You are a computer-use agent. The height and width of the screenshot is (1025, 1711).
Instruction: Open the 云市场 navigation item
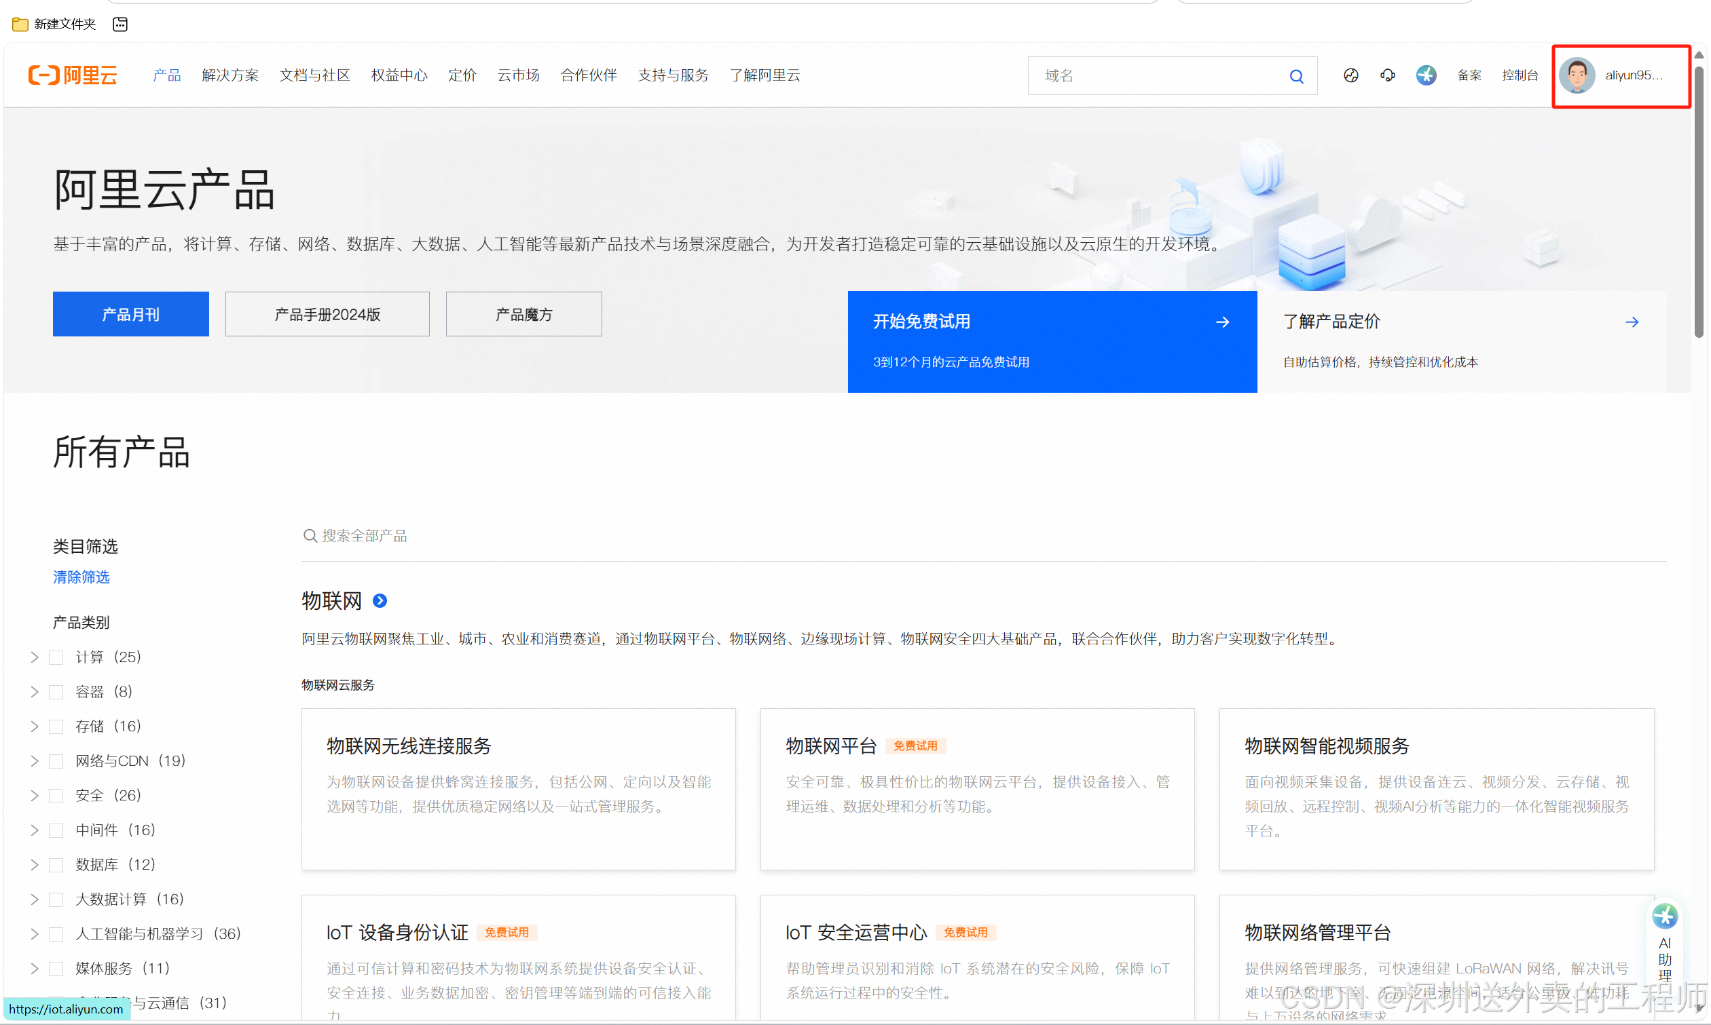point(518,75)
